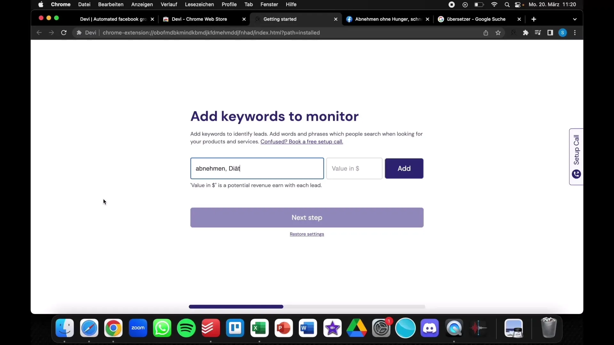Open the Setup Call side tab

coord(576,157)
